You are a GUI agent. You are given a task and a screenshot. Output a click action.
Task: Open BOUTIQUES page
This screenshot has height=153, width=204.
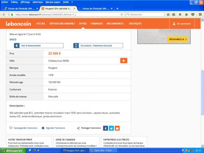coord(135,24)
